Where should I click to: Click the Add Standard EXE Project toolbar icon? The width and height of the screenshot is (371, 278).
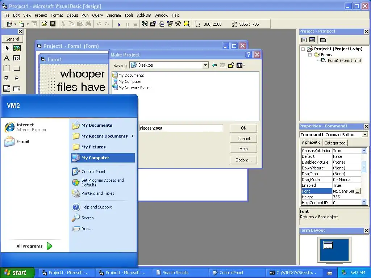(x=9, y=24)
